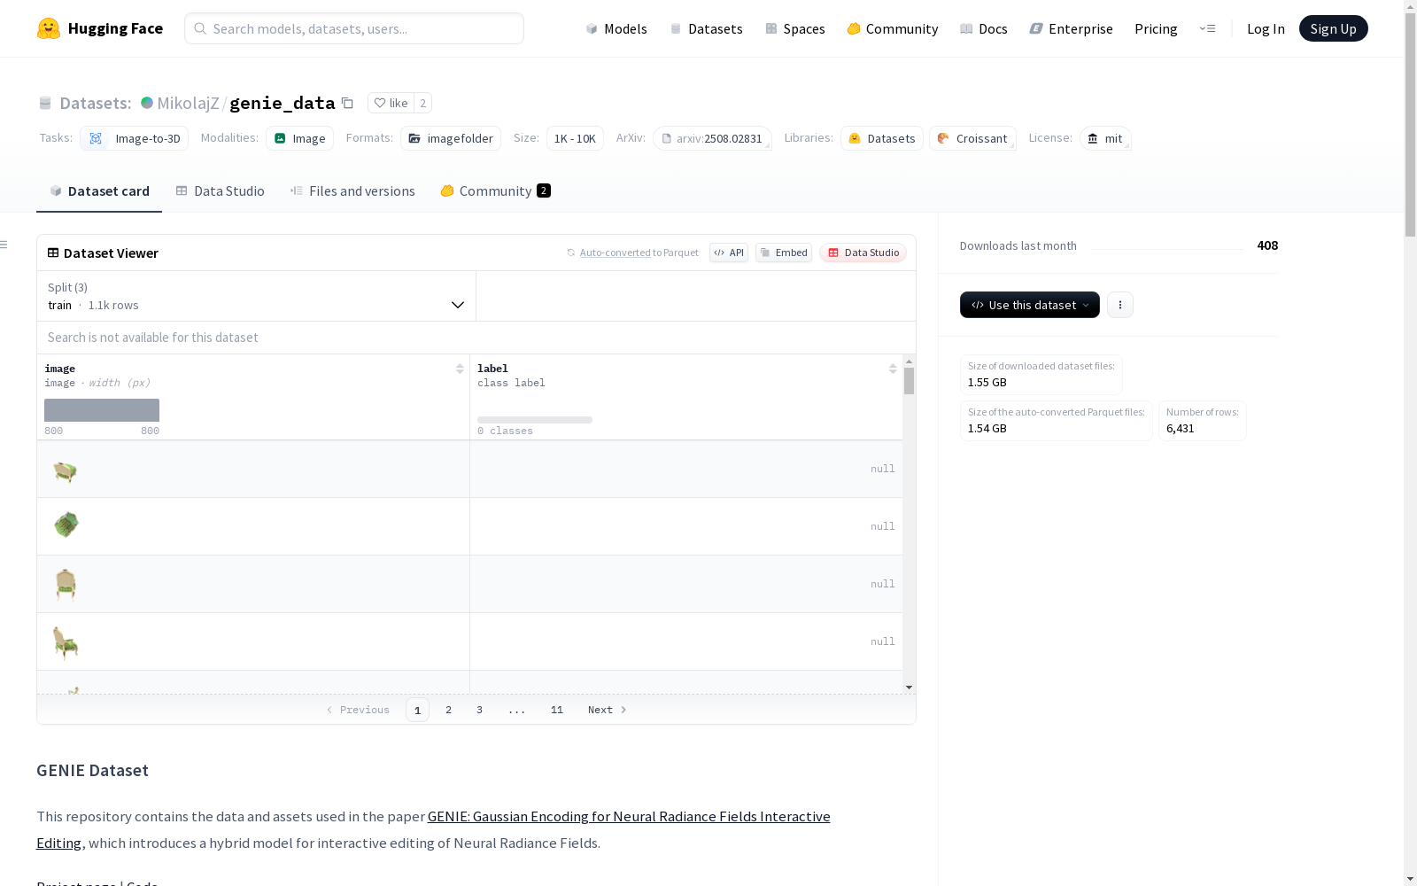This screenshot has height=886, width=1417.
Task: Like the genie_data dataset
Action: 391,103
